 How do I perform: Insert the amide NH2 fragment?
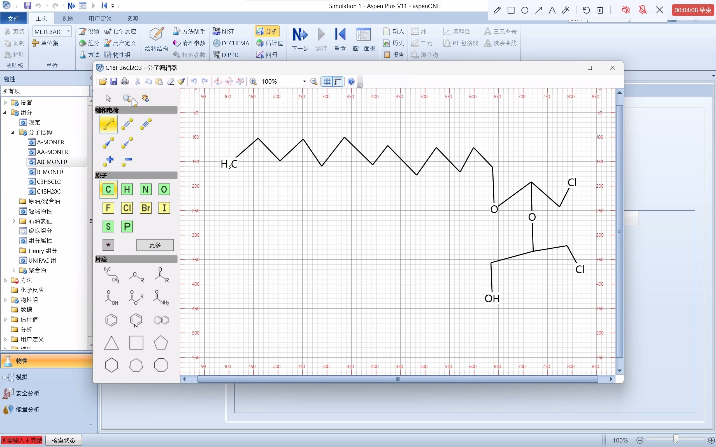point(161,297)
